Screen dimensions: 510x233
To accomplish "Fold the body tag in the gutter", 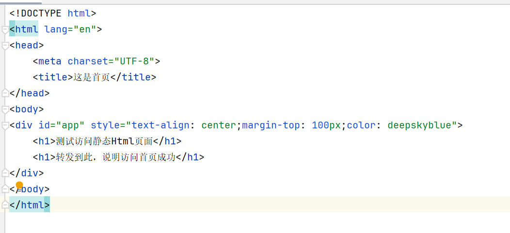I will pyautogui.click(x=5, y=110).
